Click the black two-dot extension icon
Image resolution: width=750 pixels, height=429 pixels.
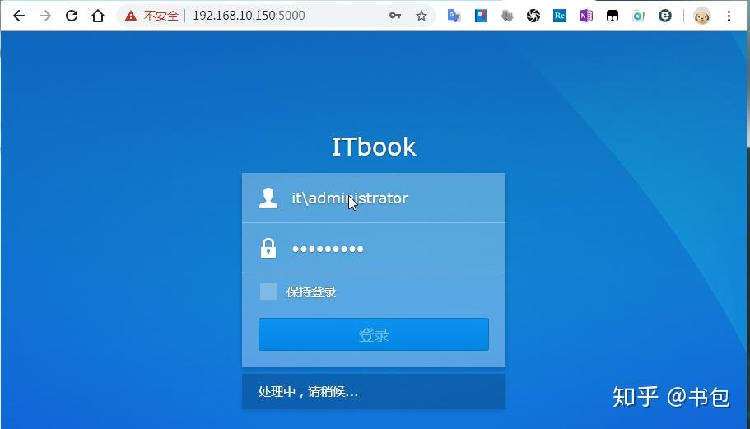(x=613, y=16)
